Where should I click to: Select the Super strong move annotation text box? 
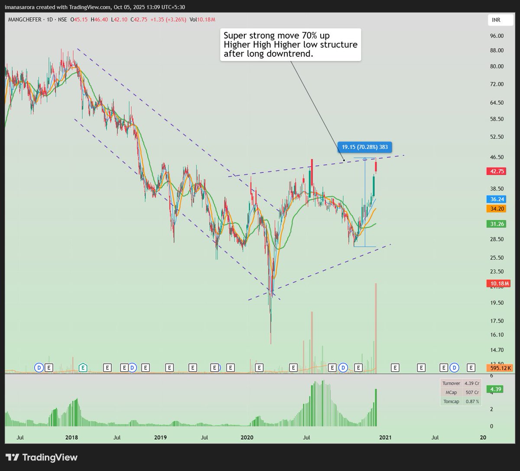click(x=289, y=44)
